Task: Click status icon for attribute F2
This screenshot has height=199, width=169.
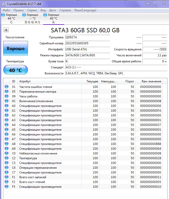Action: pos(7,182)
